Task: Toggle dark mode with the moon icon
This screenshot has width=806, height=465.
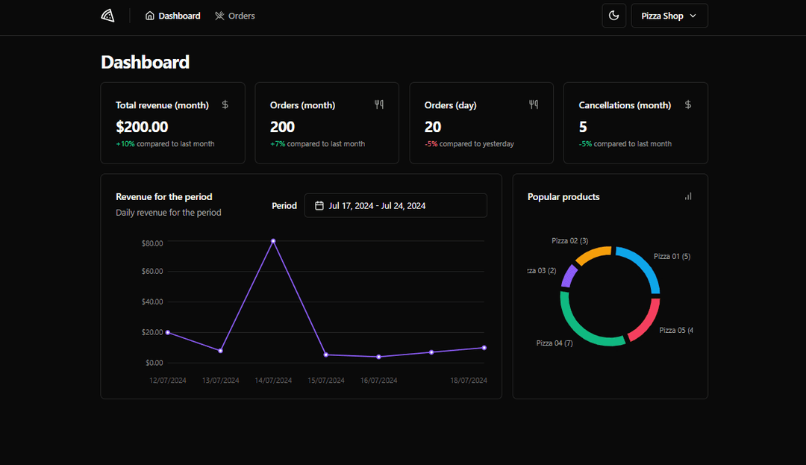Action: (x=613, y=16)
